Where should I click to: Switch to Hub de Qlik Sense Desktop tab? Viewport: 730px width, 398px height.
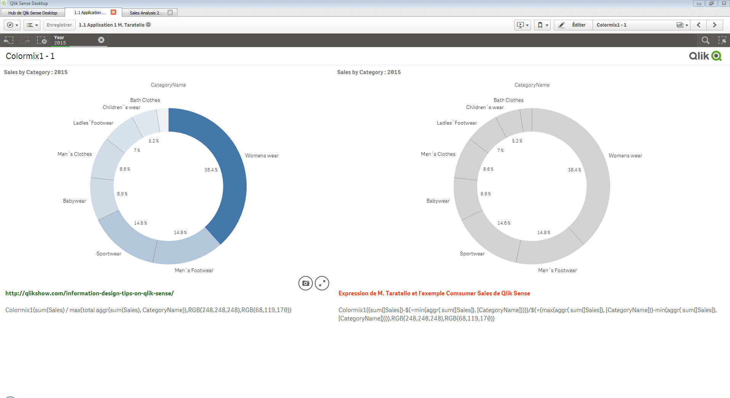click(x=33, y=13)
